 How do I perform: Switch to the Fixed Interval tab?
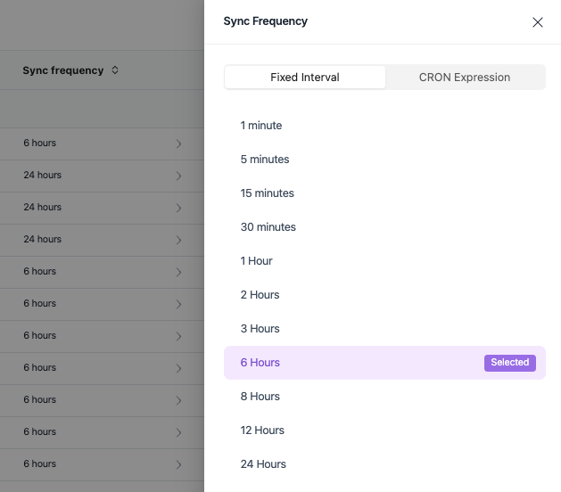coord(305,78)
